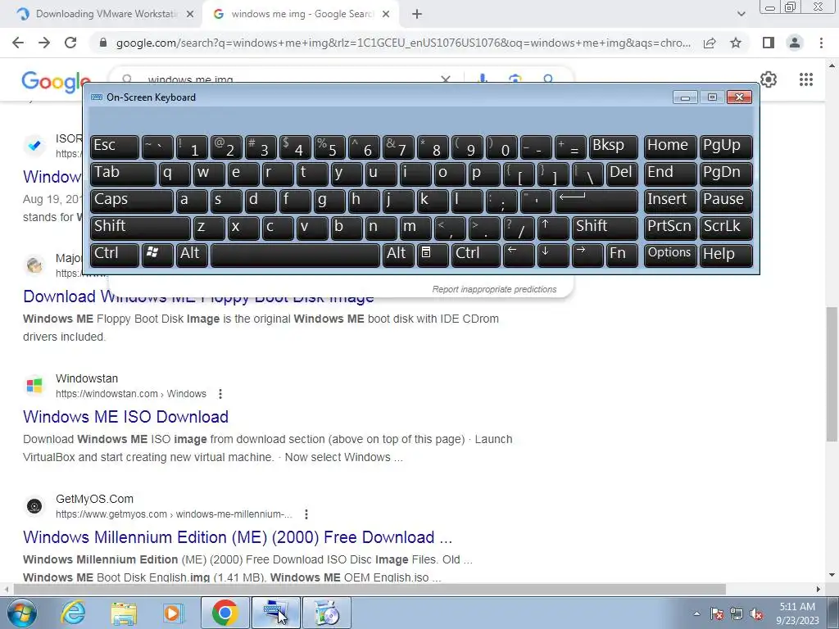Open the network tray icon
The image size is (839, 629).
coord(737,613)
